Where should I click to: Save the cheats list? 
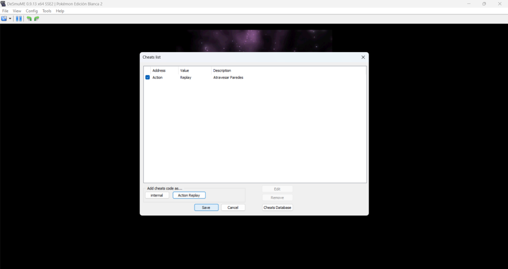coord(206,207)
